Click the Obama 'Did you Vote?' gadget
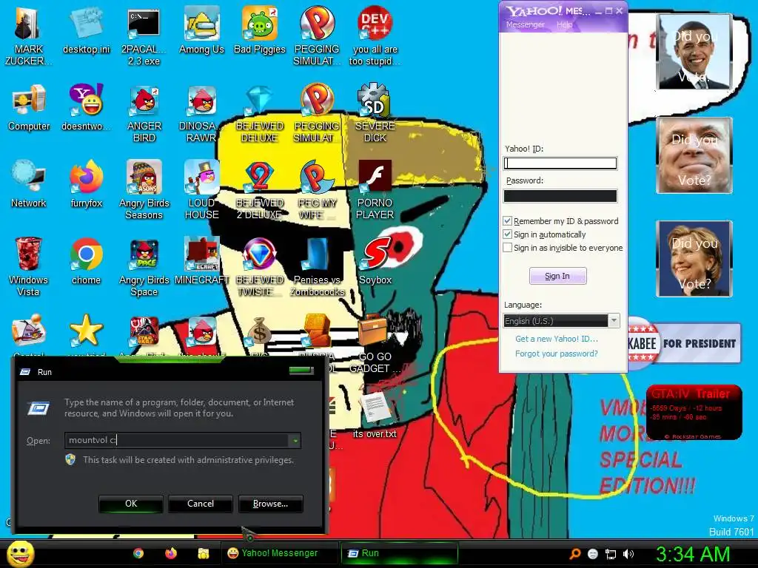The image size is (758, 568). click(694, 53)
